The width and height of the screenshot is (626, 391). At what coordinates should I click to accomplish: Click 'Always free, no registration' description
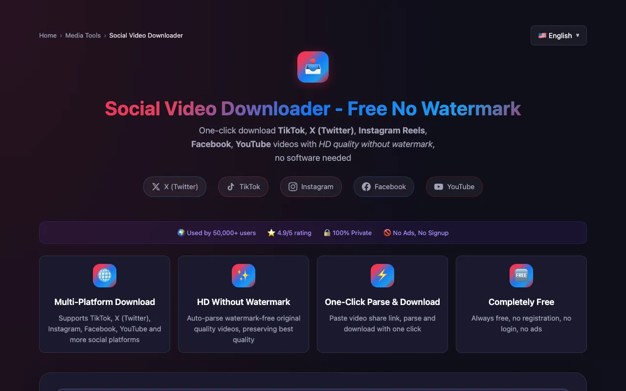coord(521,324)
